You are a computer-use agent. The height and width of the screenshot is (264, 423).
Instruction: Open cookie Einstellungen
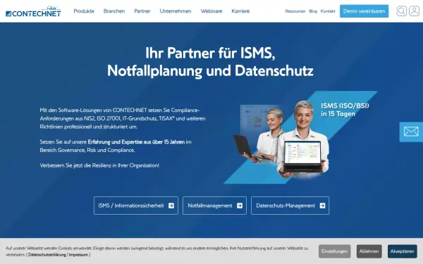(x=334, y=251)
